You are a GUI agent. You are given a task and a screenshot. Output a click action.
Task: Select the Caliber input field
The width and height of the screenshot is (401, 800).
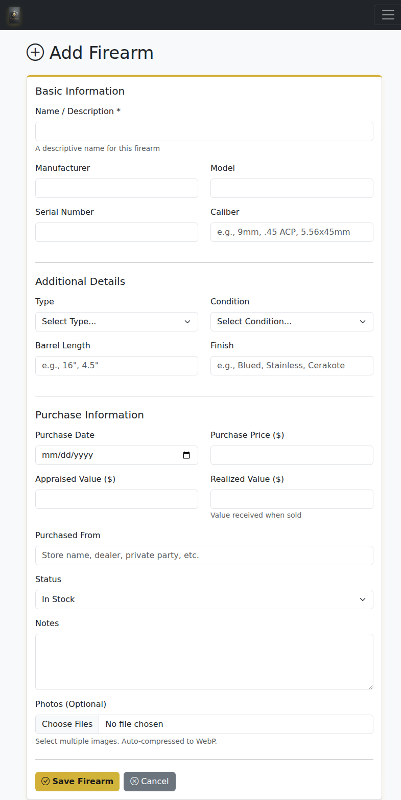pos(291,232)
